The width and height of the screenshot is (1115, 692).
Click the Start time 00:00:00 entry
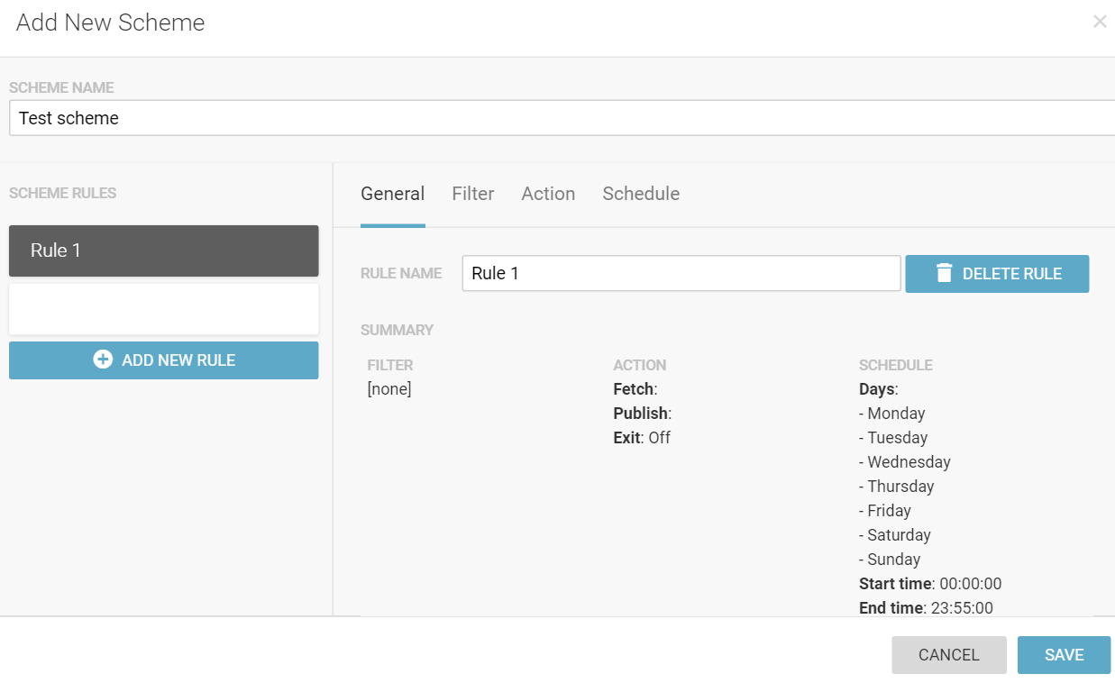[929, 584]
